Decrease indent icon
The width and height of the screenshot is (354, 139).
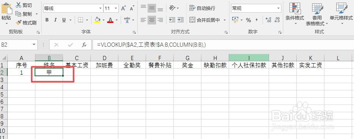[x=172, y=20]
